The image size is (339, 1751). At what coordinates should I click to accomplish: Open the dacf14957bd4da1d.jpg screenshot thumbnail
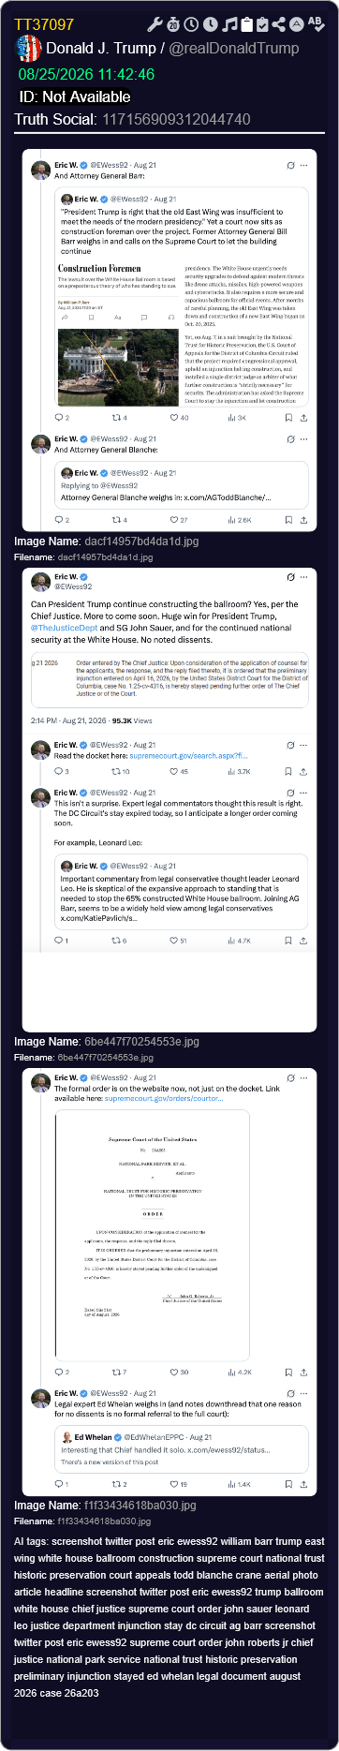[x=169, y=341]
